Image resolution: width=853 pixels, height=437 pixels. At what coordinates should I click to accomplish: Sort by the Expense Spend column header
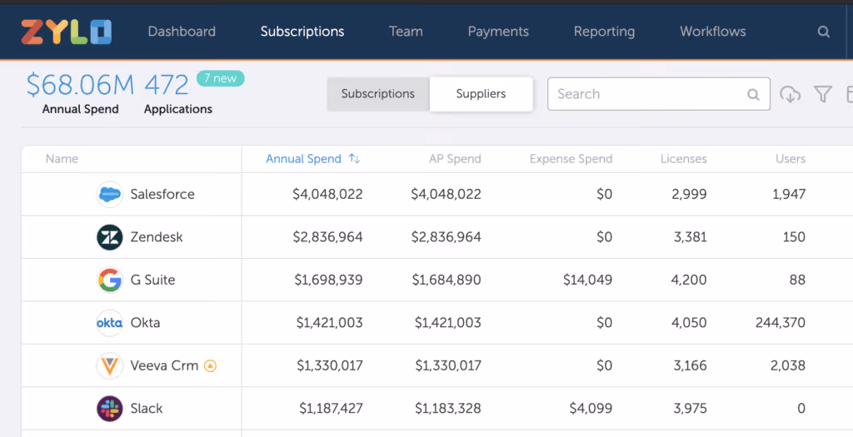pos(571,159)
